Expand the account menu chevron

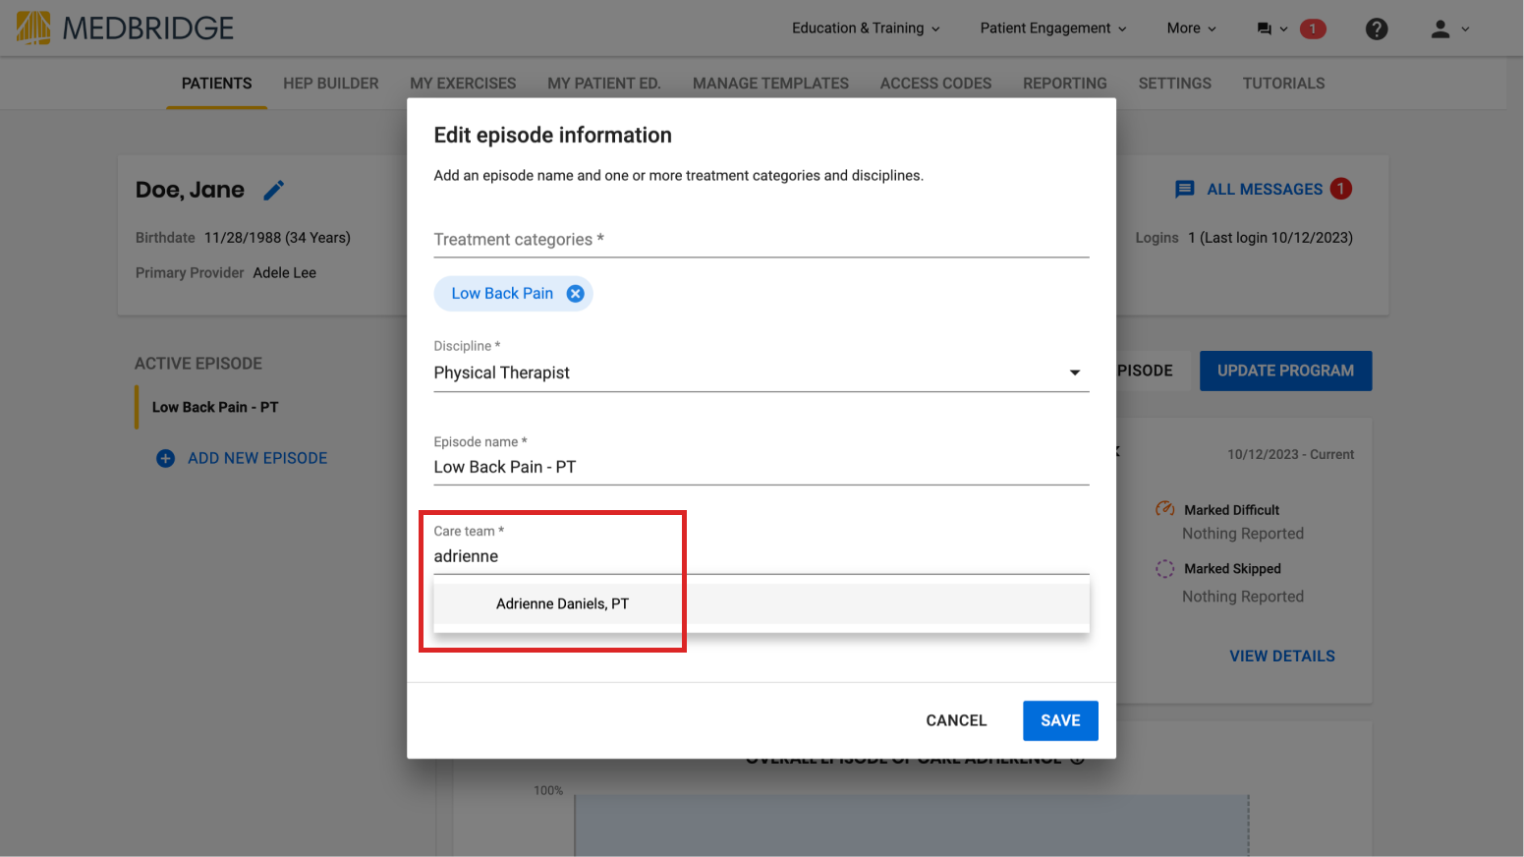(x=1465, y=29)
